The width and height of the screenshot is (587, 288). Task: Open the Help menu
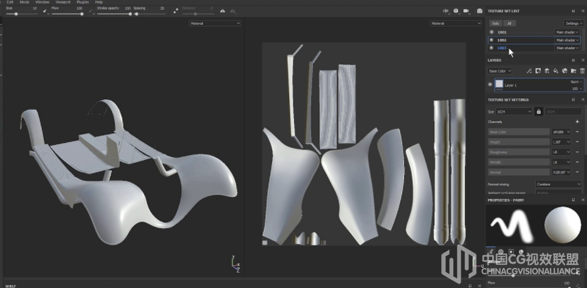[99, 2]
